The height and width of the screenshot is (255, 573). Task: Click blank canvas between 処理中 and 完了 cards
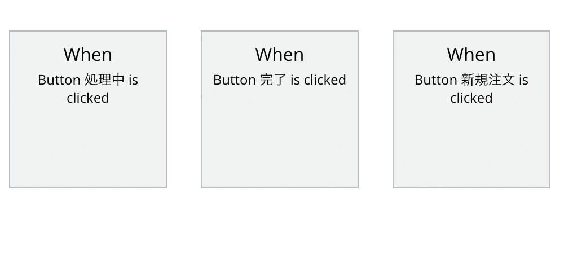pos(184,109)
